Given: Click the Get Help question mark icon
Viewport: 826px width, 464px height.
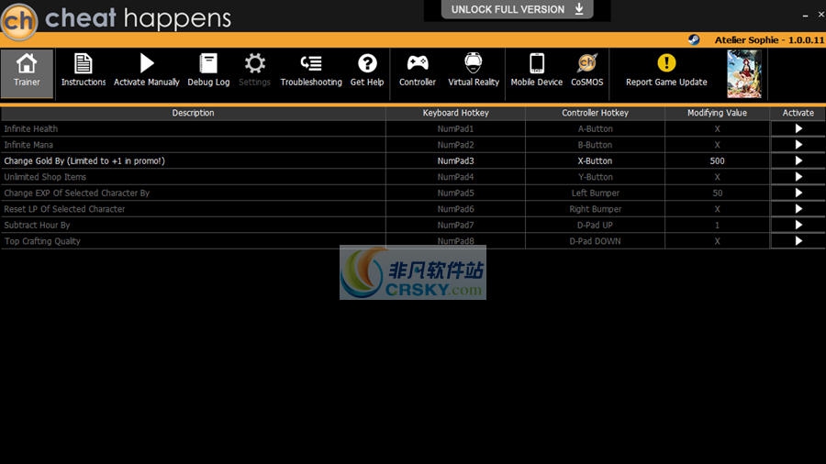Looking at the screenshot, I should click(x=367, y=63).
